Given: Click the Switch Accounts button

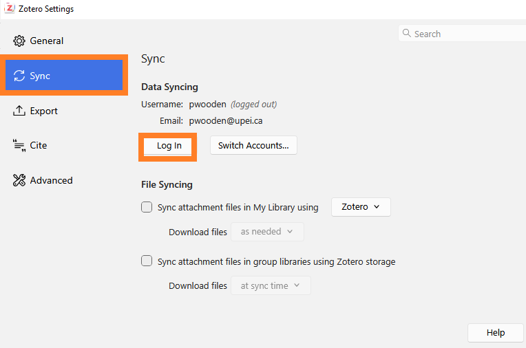Looking at the screenshot, I should pos(253,146).
